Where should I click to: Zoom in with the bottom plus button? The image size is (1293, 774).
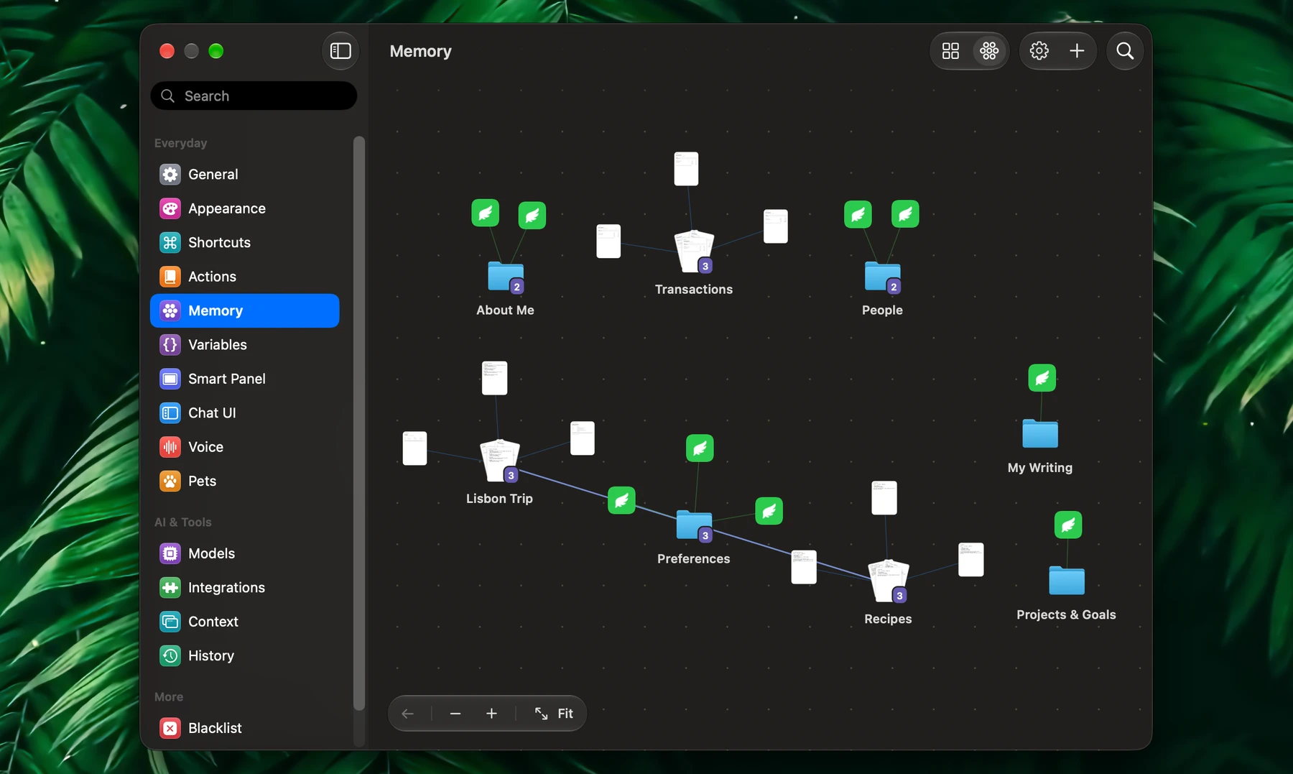pyautogui.click(x=491, y=714)
